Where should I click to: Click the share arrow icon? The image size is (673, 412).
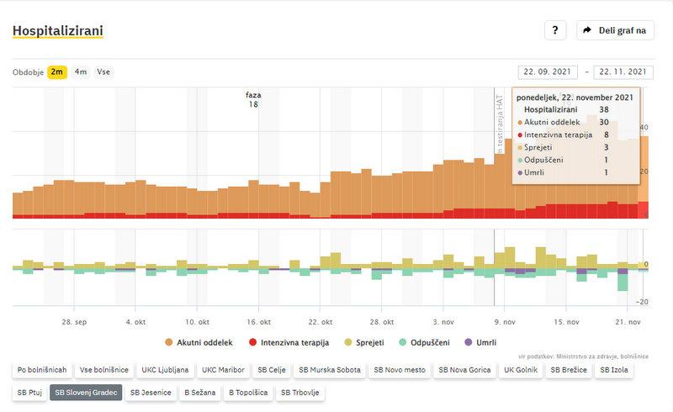[x=588, y=30]
